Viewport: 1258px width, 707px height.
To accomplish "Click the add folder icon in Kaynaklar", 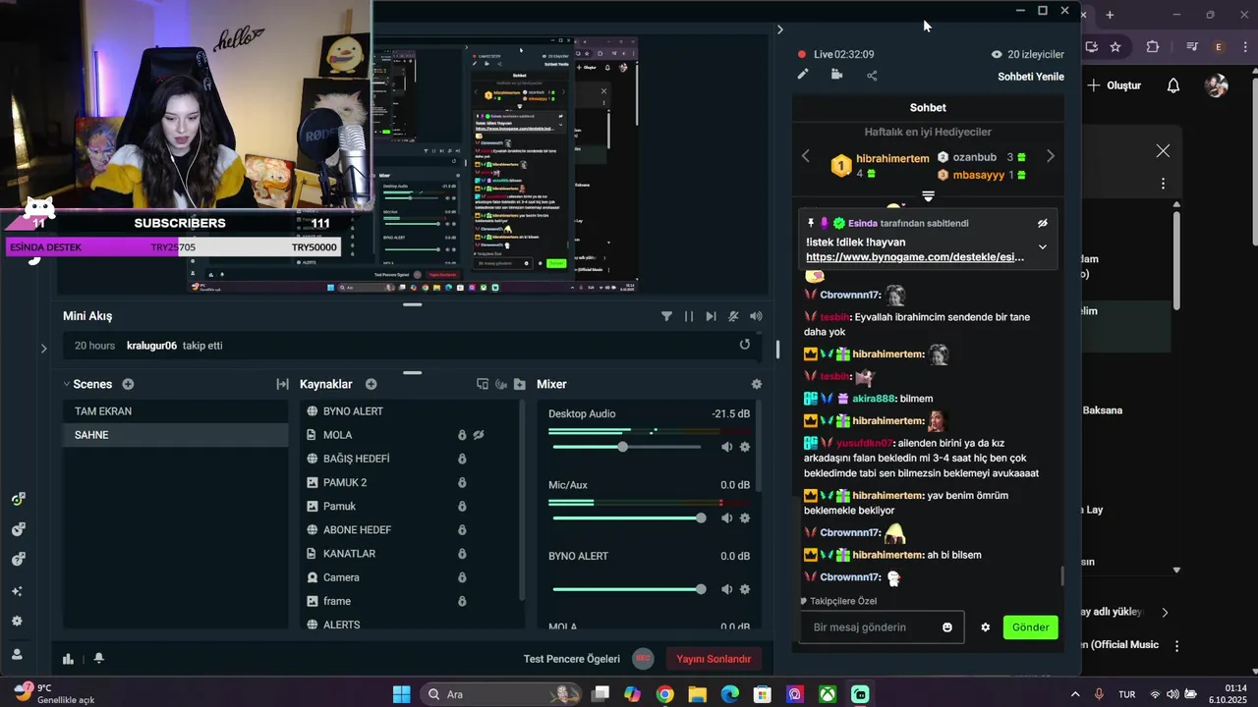I will (519, 384).
